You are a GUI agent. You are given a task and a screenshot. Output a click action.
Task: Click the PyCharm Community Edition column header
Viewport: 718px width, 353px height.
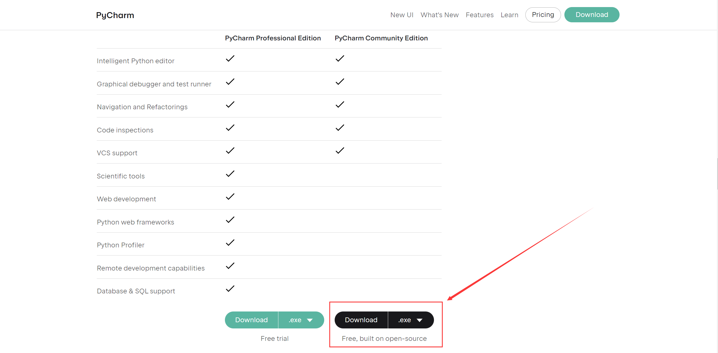click(381, 38)
